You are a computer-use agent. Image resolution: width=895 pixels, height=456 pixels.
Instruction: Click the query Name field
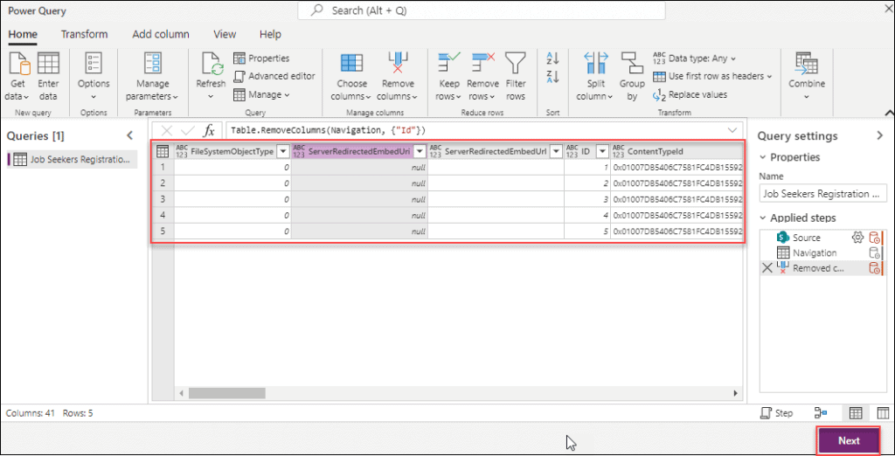point(823,193)
